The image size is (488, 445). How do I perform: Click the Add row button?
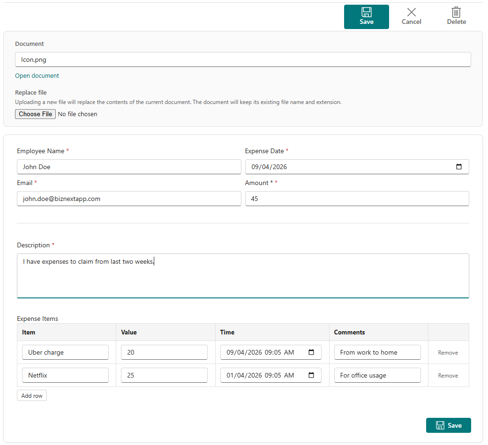31,395
